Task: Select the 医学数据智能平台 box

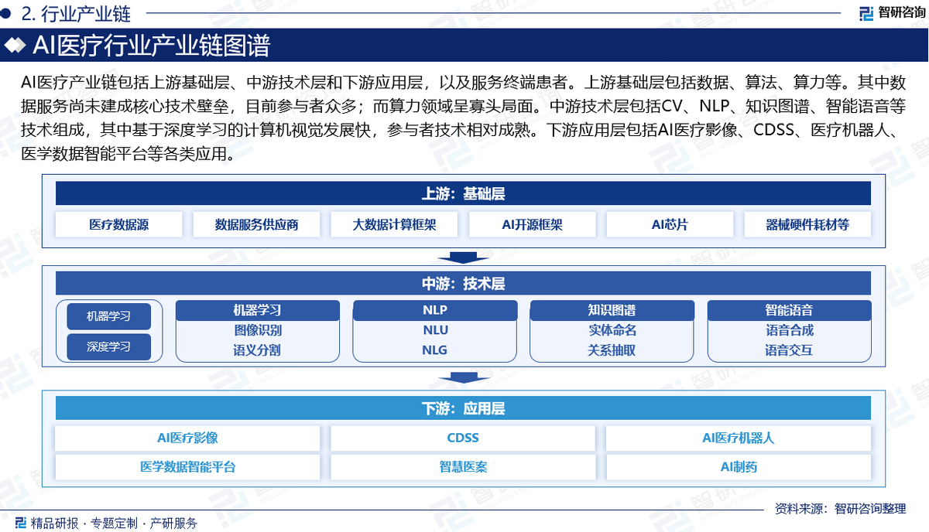Action: [187, 467]
